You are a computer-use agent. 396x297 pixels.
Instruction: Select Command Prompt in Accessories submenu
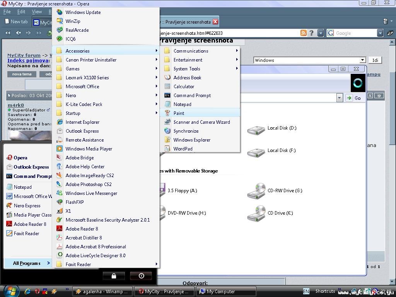click(192, 96)
